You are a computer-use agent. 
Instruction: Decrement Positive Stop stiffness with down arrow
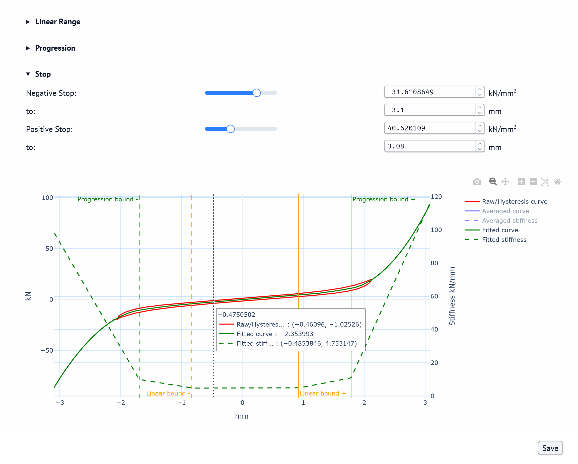click(x=480, y=131)
